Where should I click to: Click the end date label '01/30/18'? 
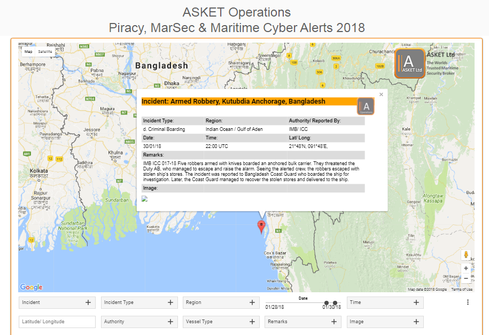click(331, 307)
